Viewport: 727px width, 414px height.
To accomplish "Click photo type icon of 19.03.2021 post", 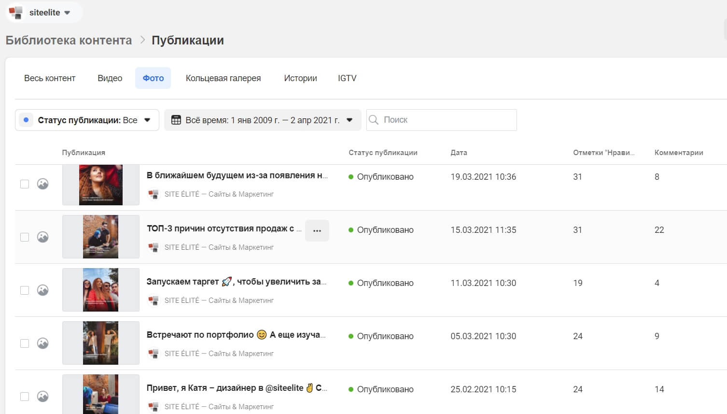I will pos(43,184).
